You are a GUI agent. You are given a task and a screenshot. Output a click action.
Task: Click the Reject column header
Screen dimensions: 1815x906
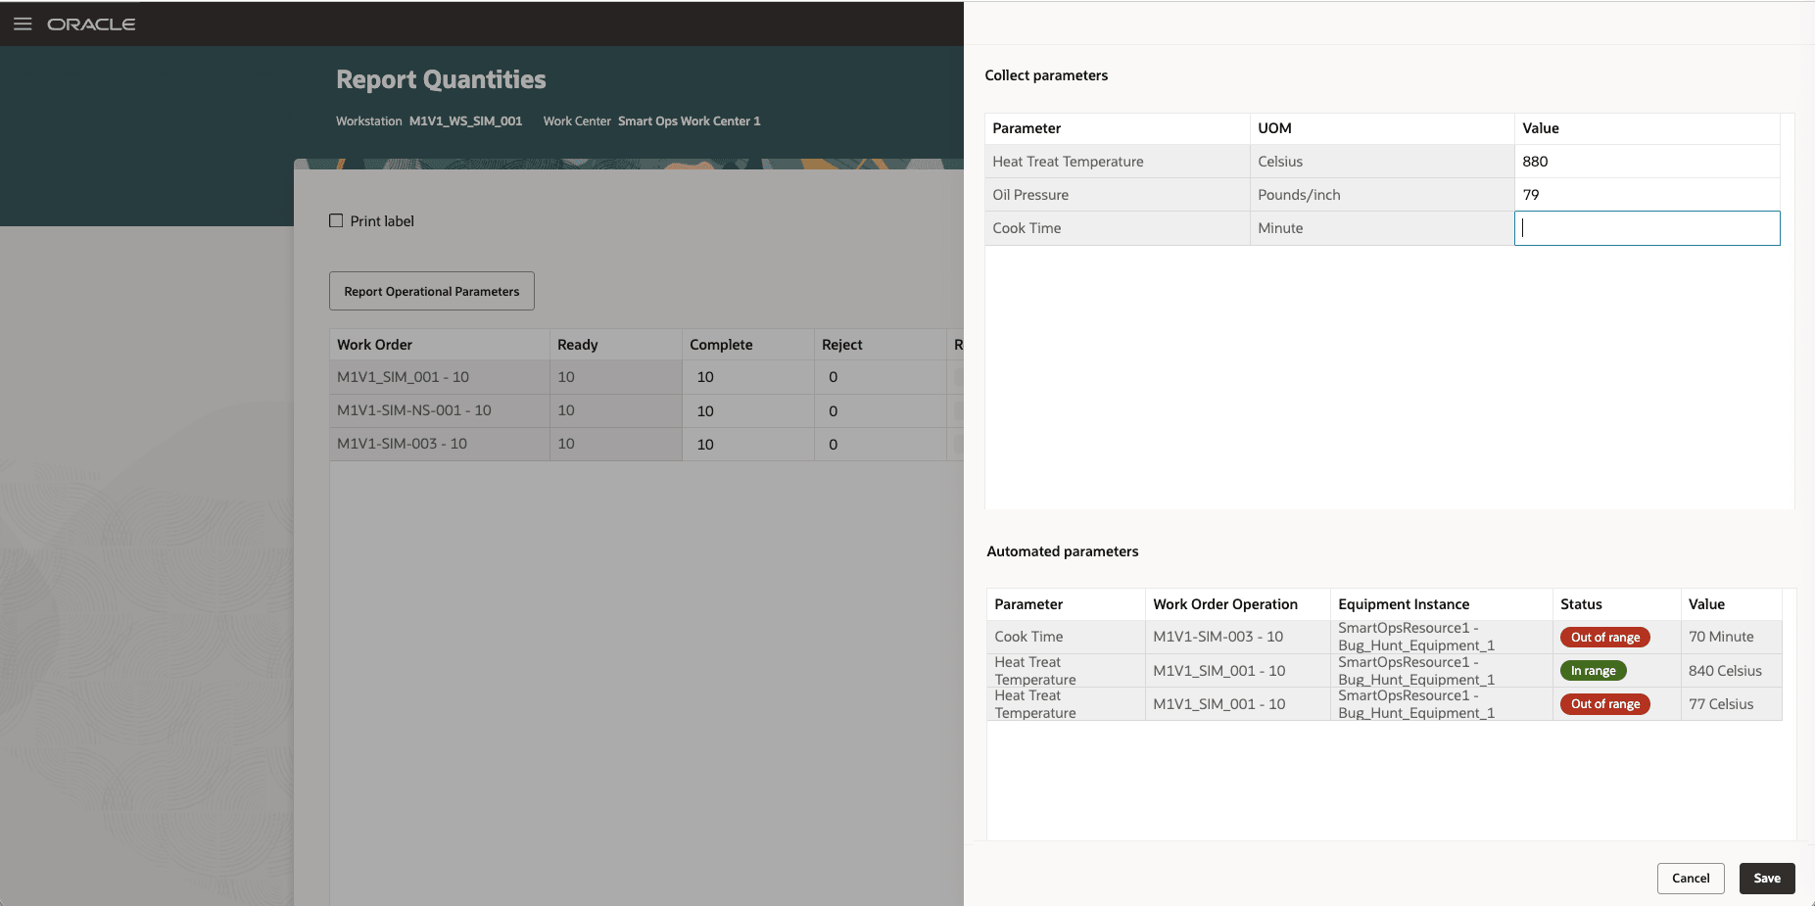881,345
